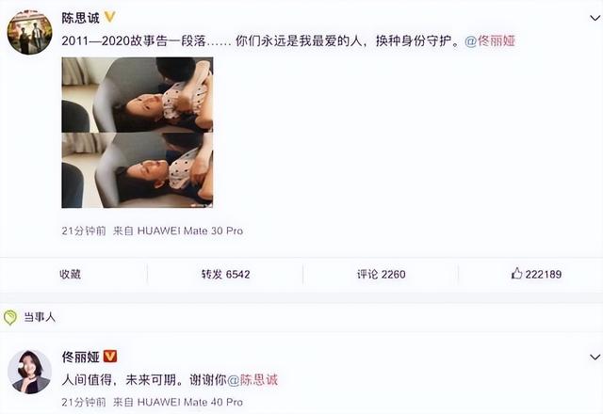The height and width of the screenshot is (414, 603).
Task: Expand the options chevron on 陈思诚's post
Action: pos(595,18)
